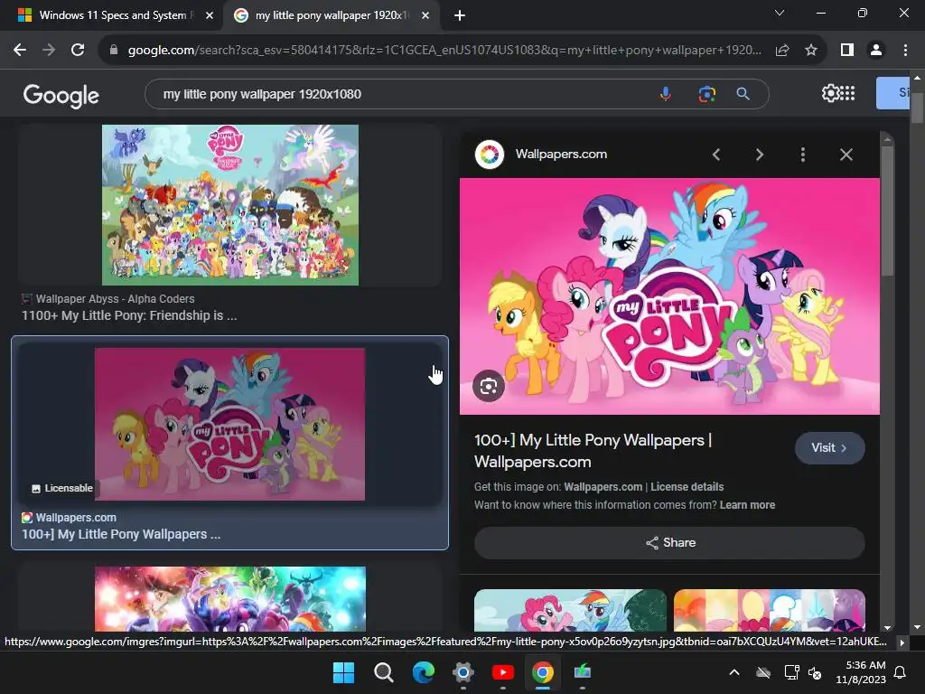Click the taskbar volume muted icon
925x694 pixels.
point(815,672)
